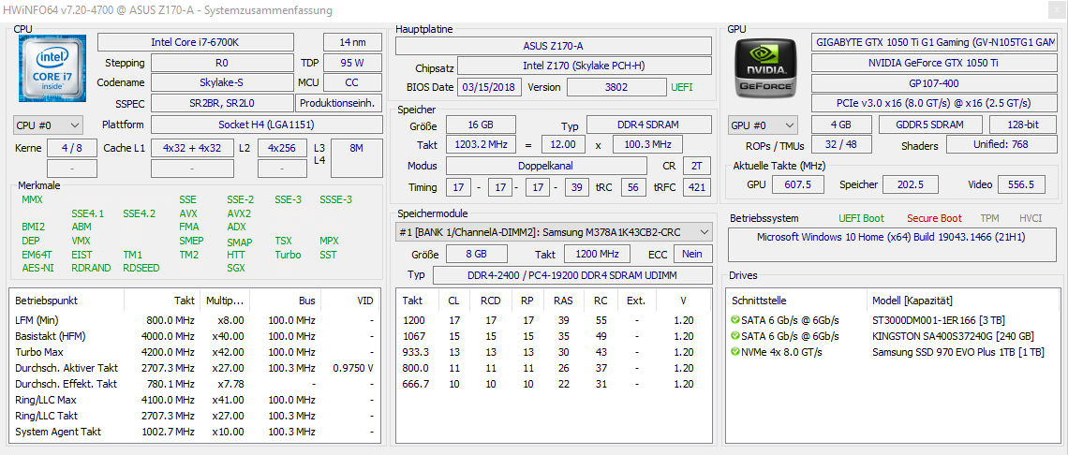Open the GPU #0 selector dropdown

point(763,125)
